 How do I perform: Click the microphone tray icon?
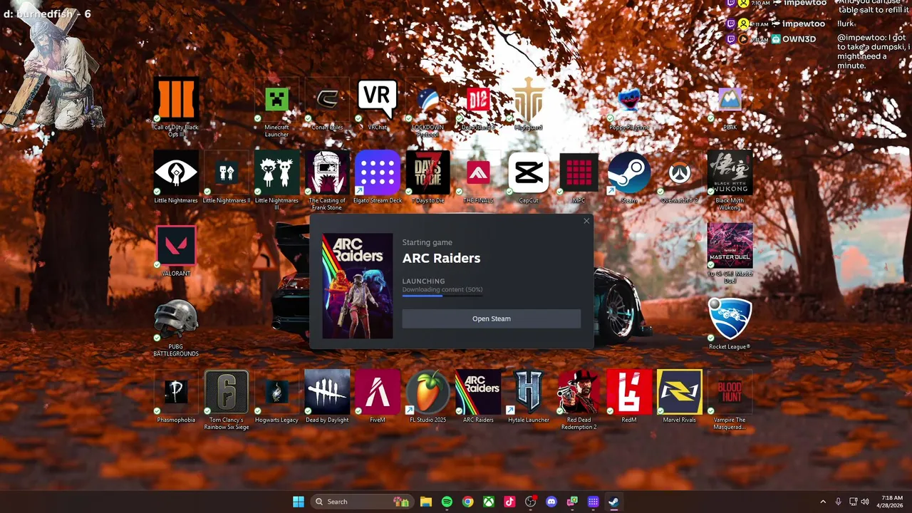[838, 502]
